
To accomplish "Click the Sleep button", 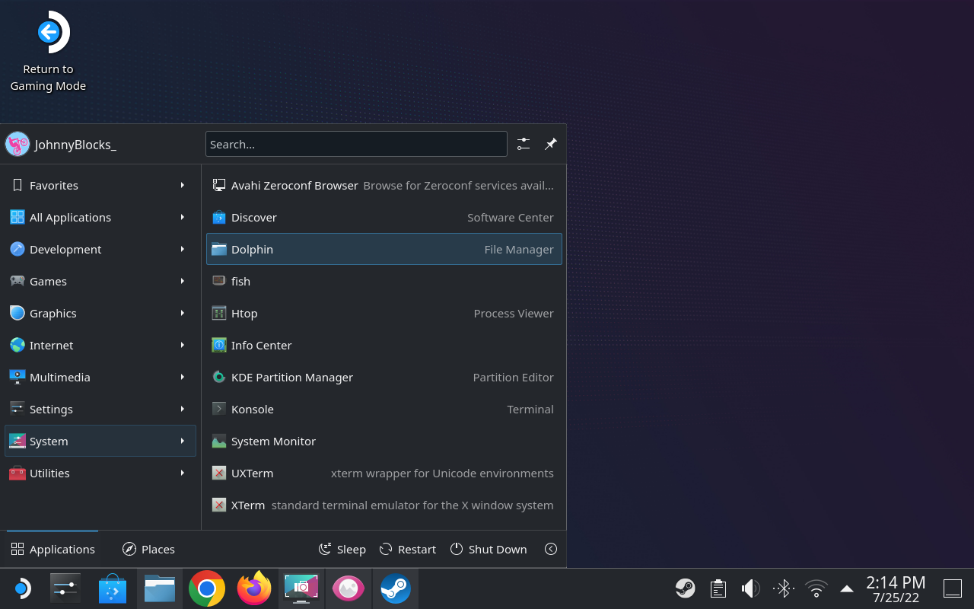I will [x=342, y=549].
